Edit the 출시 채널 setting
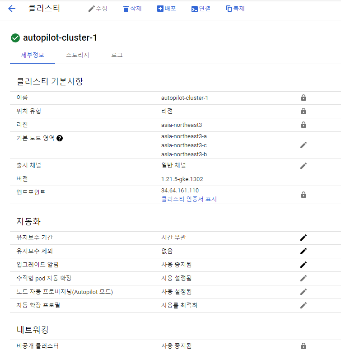This screenshot has width=341, height=350. (304, 165)
